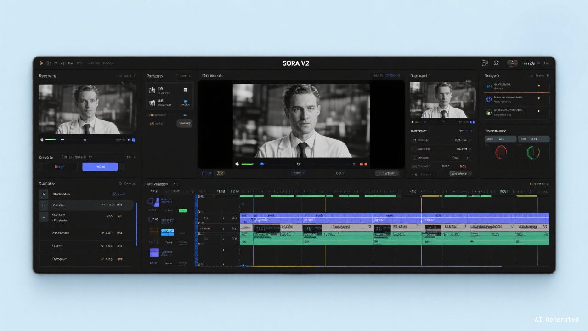
Task: Click the solid blue button below left preview
Action: click(100, 167)
